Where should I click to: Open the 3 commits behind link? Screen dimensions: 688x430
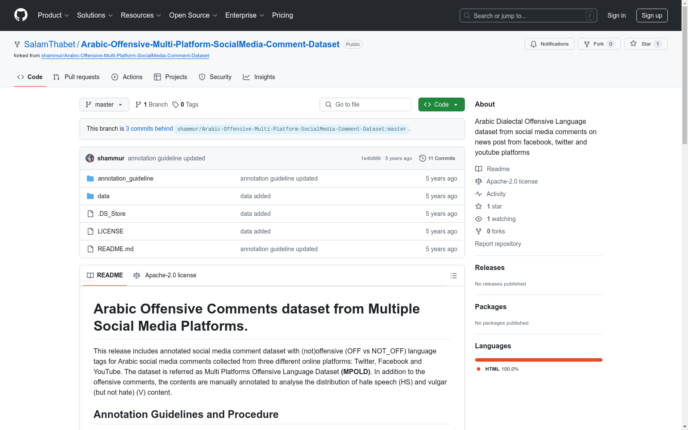pyautogui.click(x=149, y=129)
